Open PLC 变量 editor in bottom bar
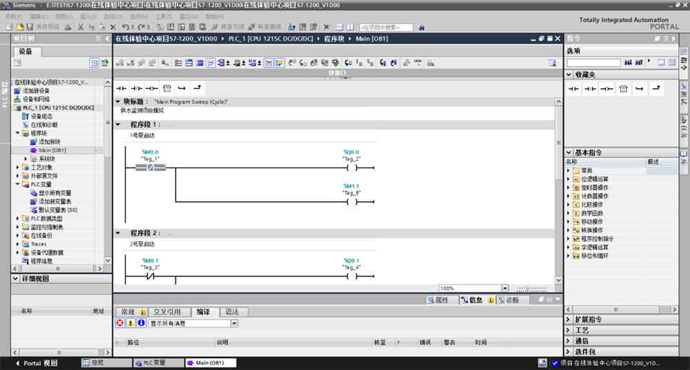Screen dimensions: 690x370 (x=159, y=363)
